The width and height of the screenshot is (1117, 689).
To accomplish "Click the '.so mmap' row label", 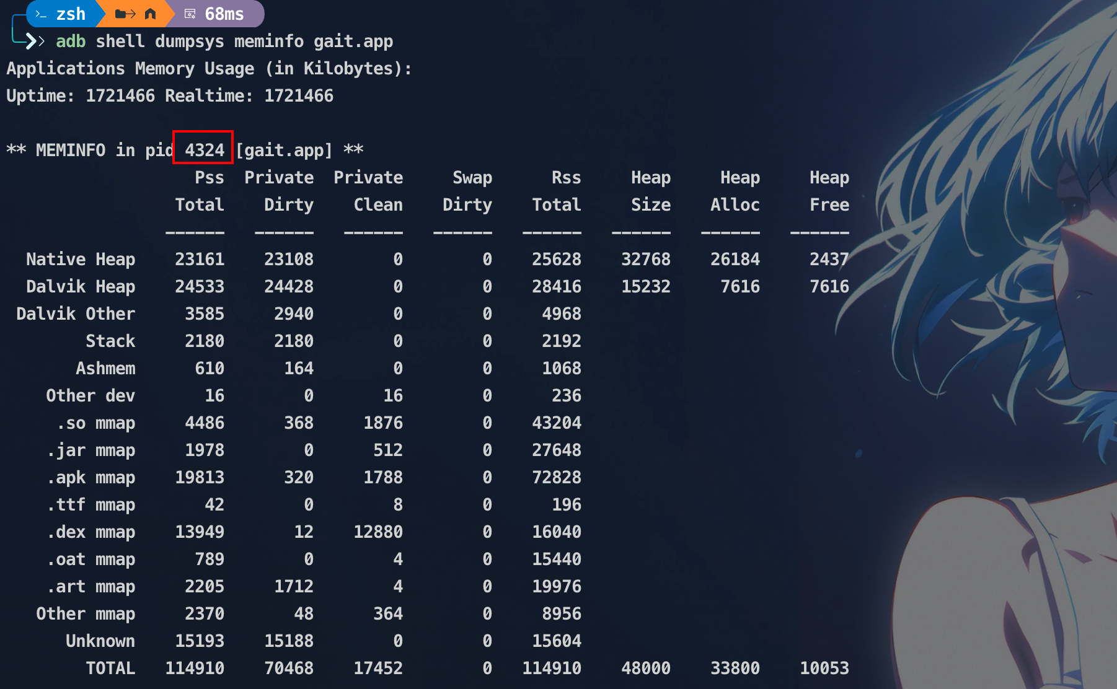I will 95,423.
